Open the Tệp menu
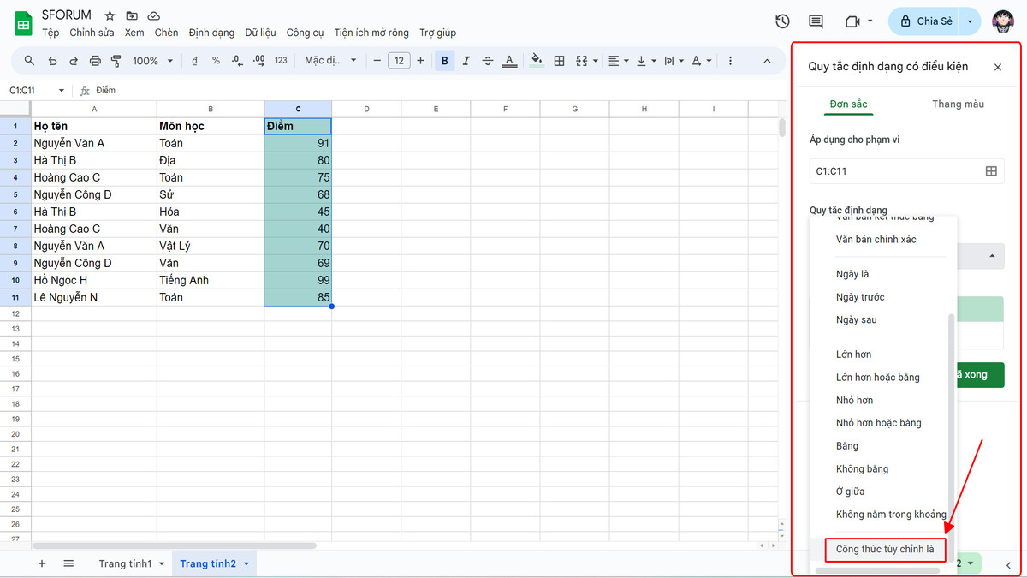The height and width of the screenshot is (578, 1027). pos(50,33)
